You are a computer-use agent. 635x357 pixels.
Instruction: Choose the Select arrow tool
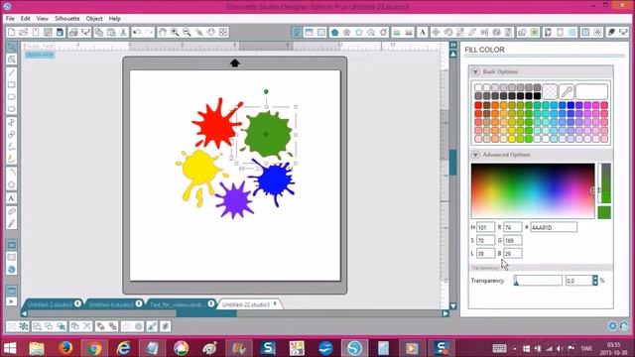11,47
